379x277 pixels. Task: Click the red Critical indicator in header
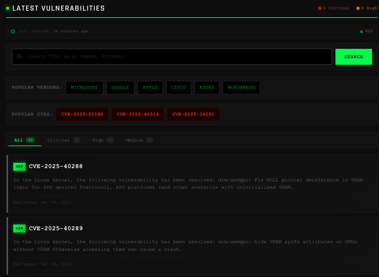point(320,8)
